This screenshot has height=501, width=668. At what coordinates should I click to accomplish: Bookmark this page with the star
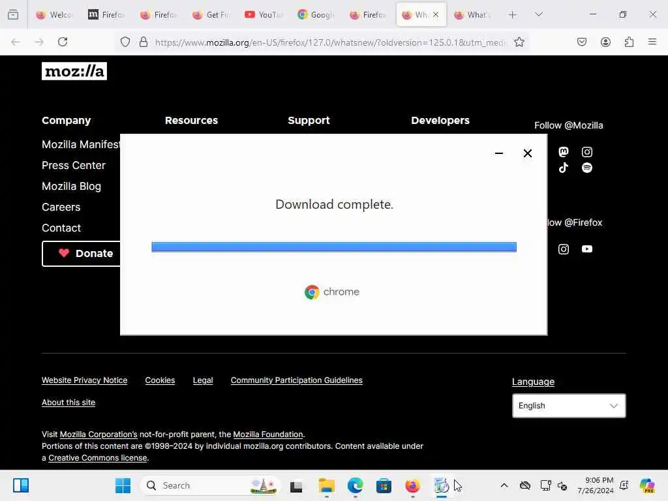(519, 42)
